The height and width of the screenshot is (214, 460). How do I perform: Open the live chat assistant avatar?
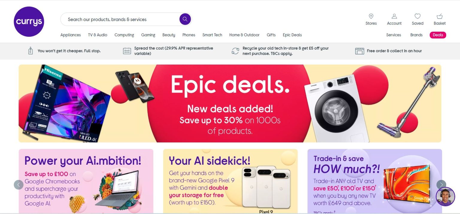click(445, 197)
